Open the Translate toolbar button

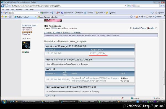89,13
